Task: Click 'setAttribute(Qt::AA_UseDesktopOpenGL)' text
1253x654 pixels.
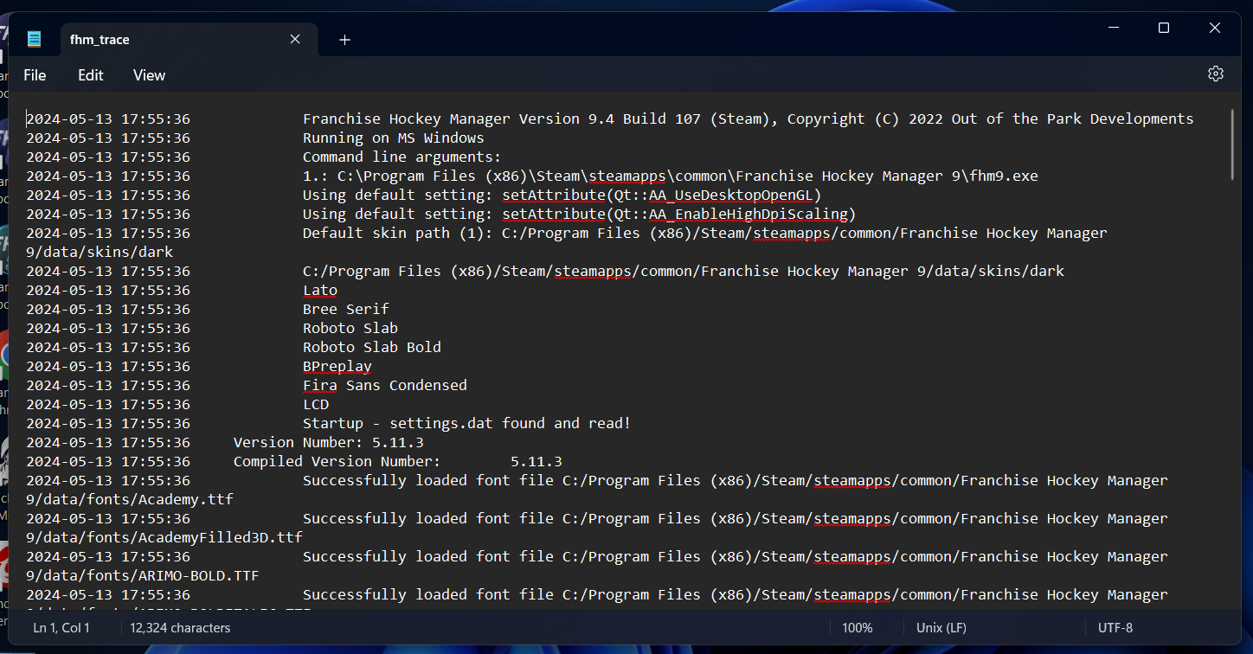Action: [662, 195]
